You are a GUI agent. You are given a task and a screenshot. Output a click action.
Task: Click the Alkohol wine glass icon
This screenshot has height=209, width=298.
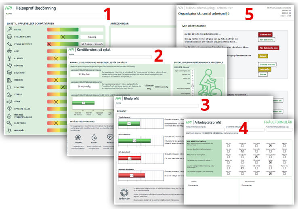pos(10,58)
